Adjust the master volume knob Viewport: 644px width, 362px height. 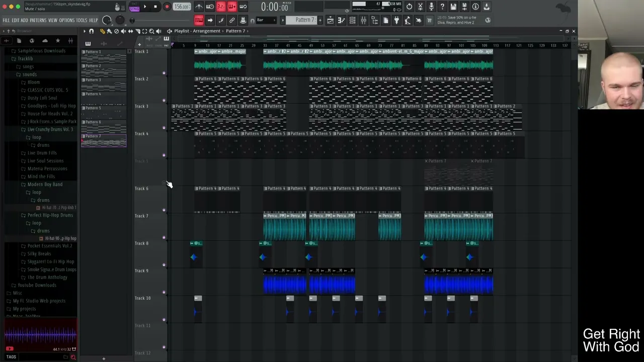pos(107,20)
